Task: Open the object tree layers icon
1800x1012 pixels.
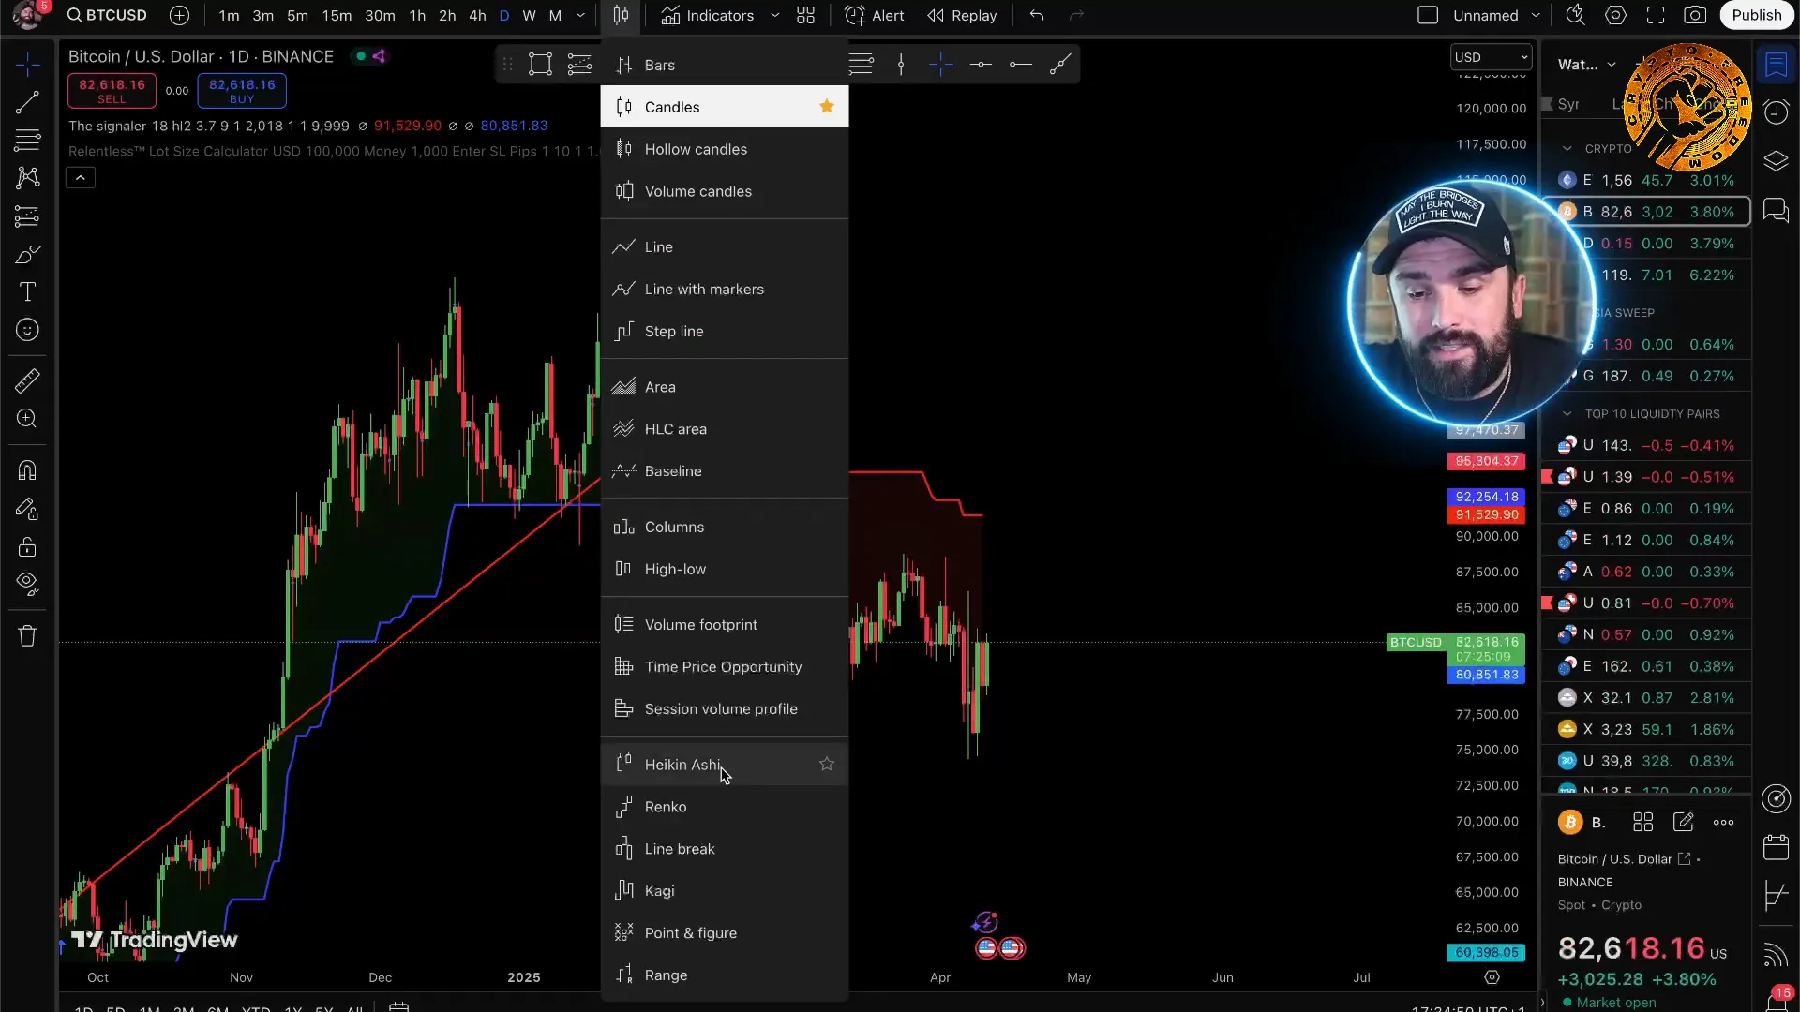Action: coord(1776,161)
